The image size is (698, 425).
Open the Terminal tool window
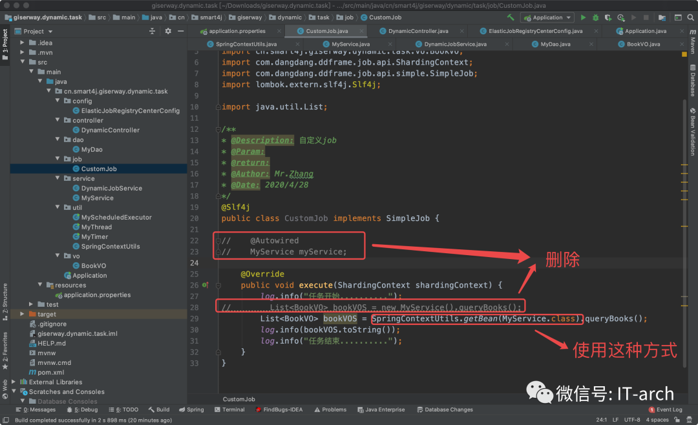coord(229,409)
